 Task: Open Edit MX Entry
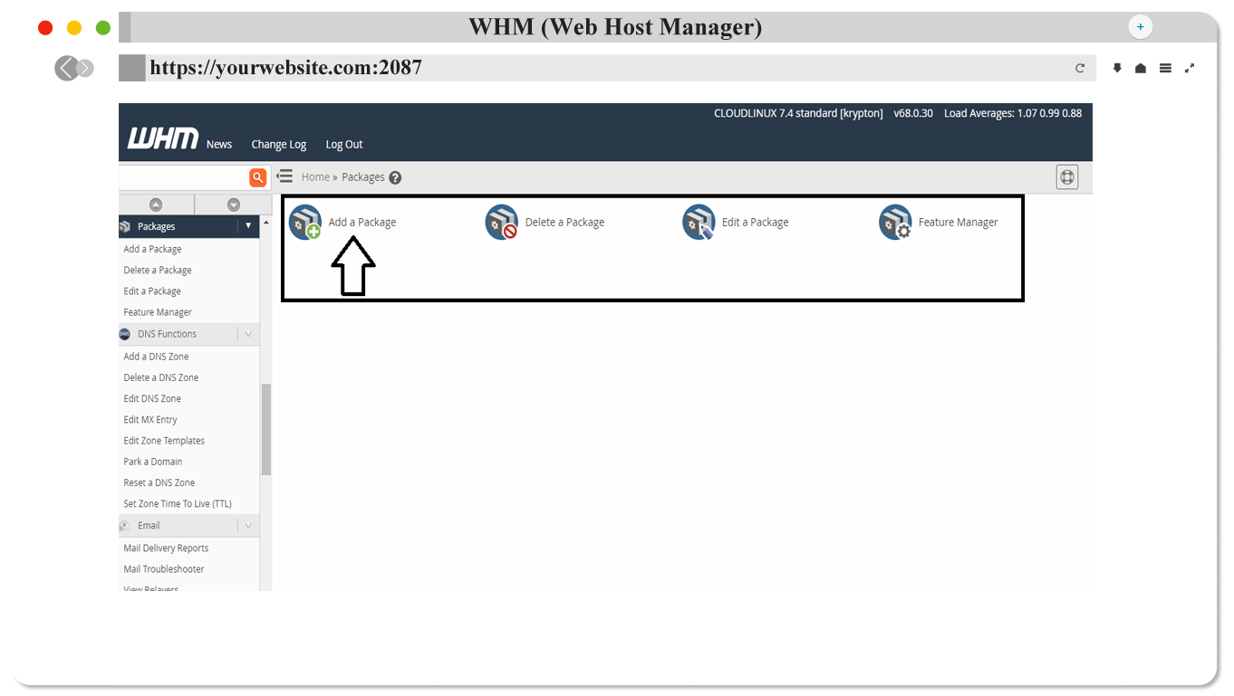tap(150, 419)
